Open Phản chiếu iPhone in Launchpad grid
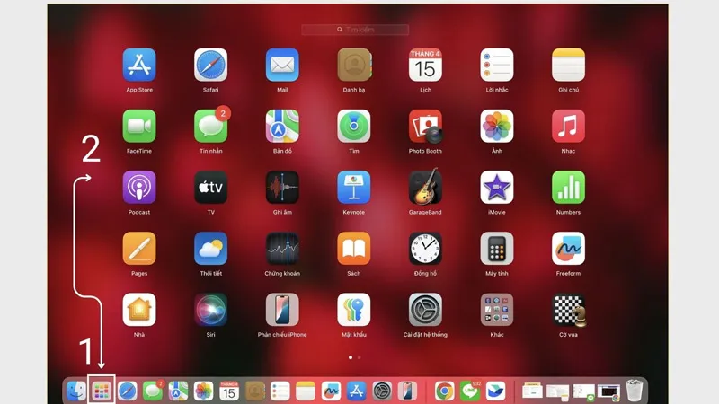Viewport: 719px width, 404px height. pos(282,310)
